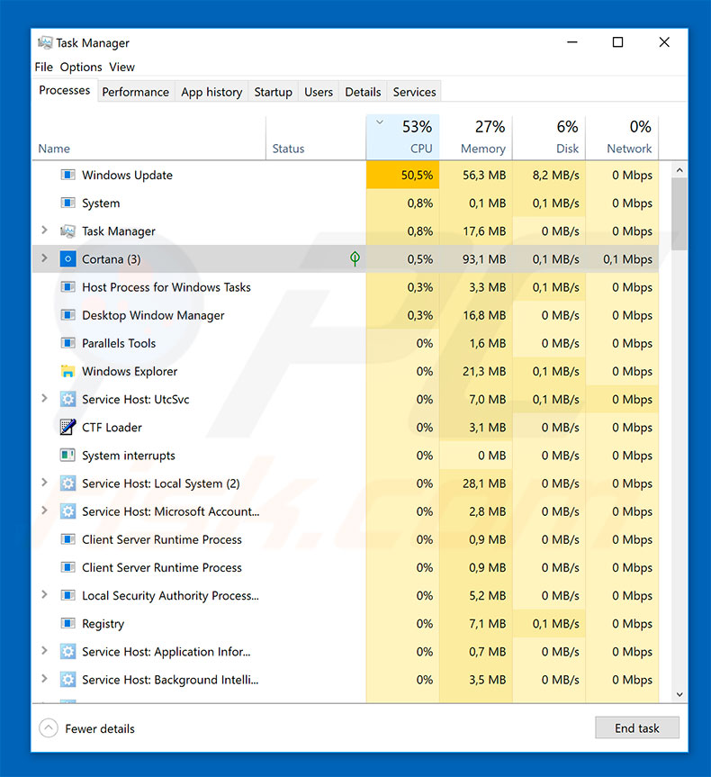
Task: Click the Local Security Authority Process icon
Action: pyautogui.click(x=67, y=595)
